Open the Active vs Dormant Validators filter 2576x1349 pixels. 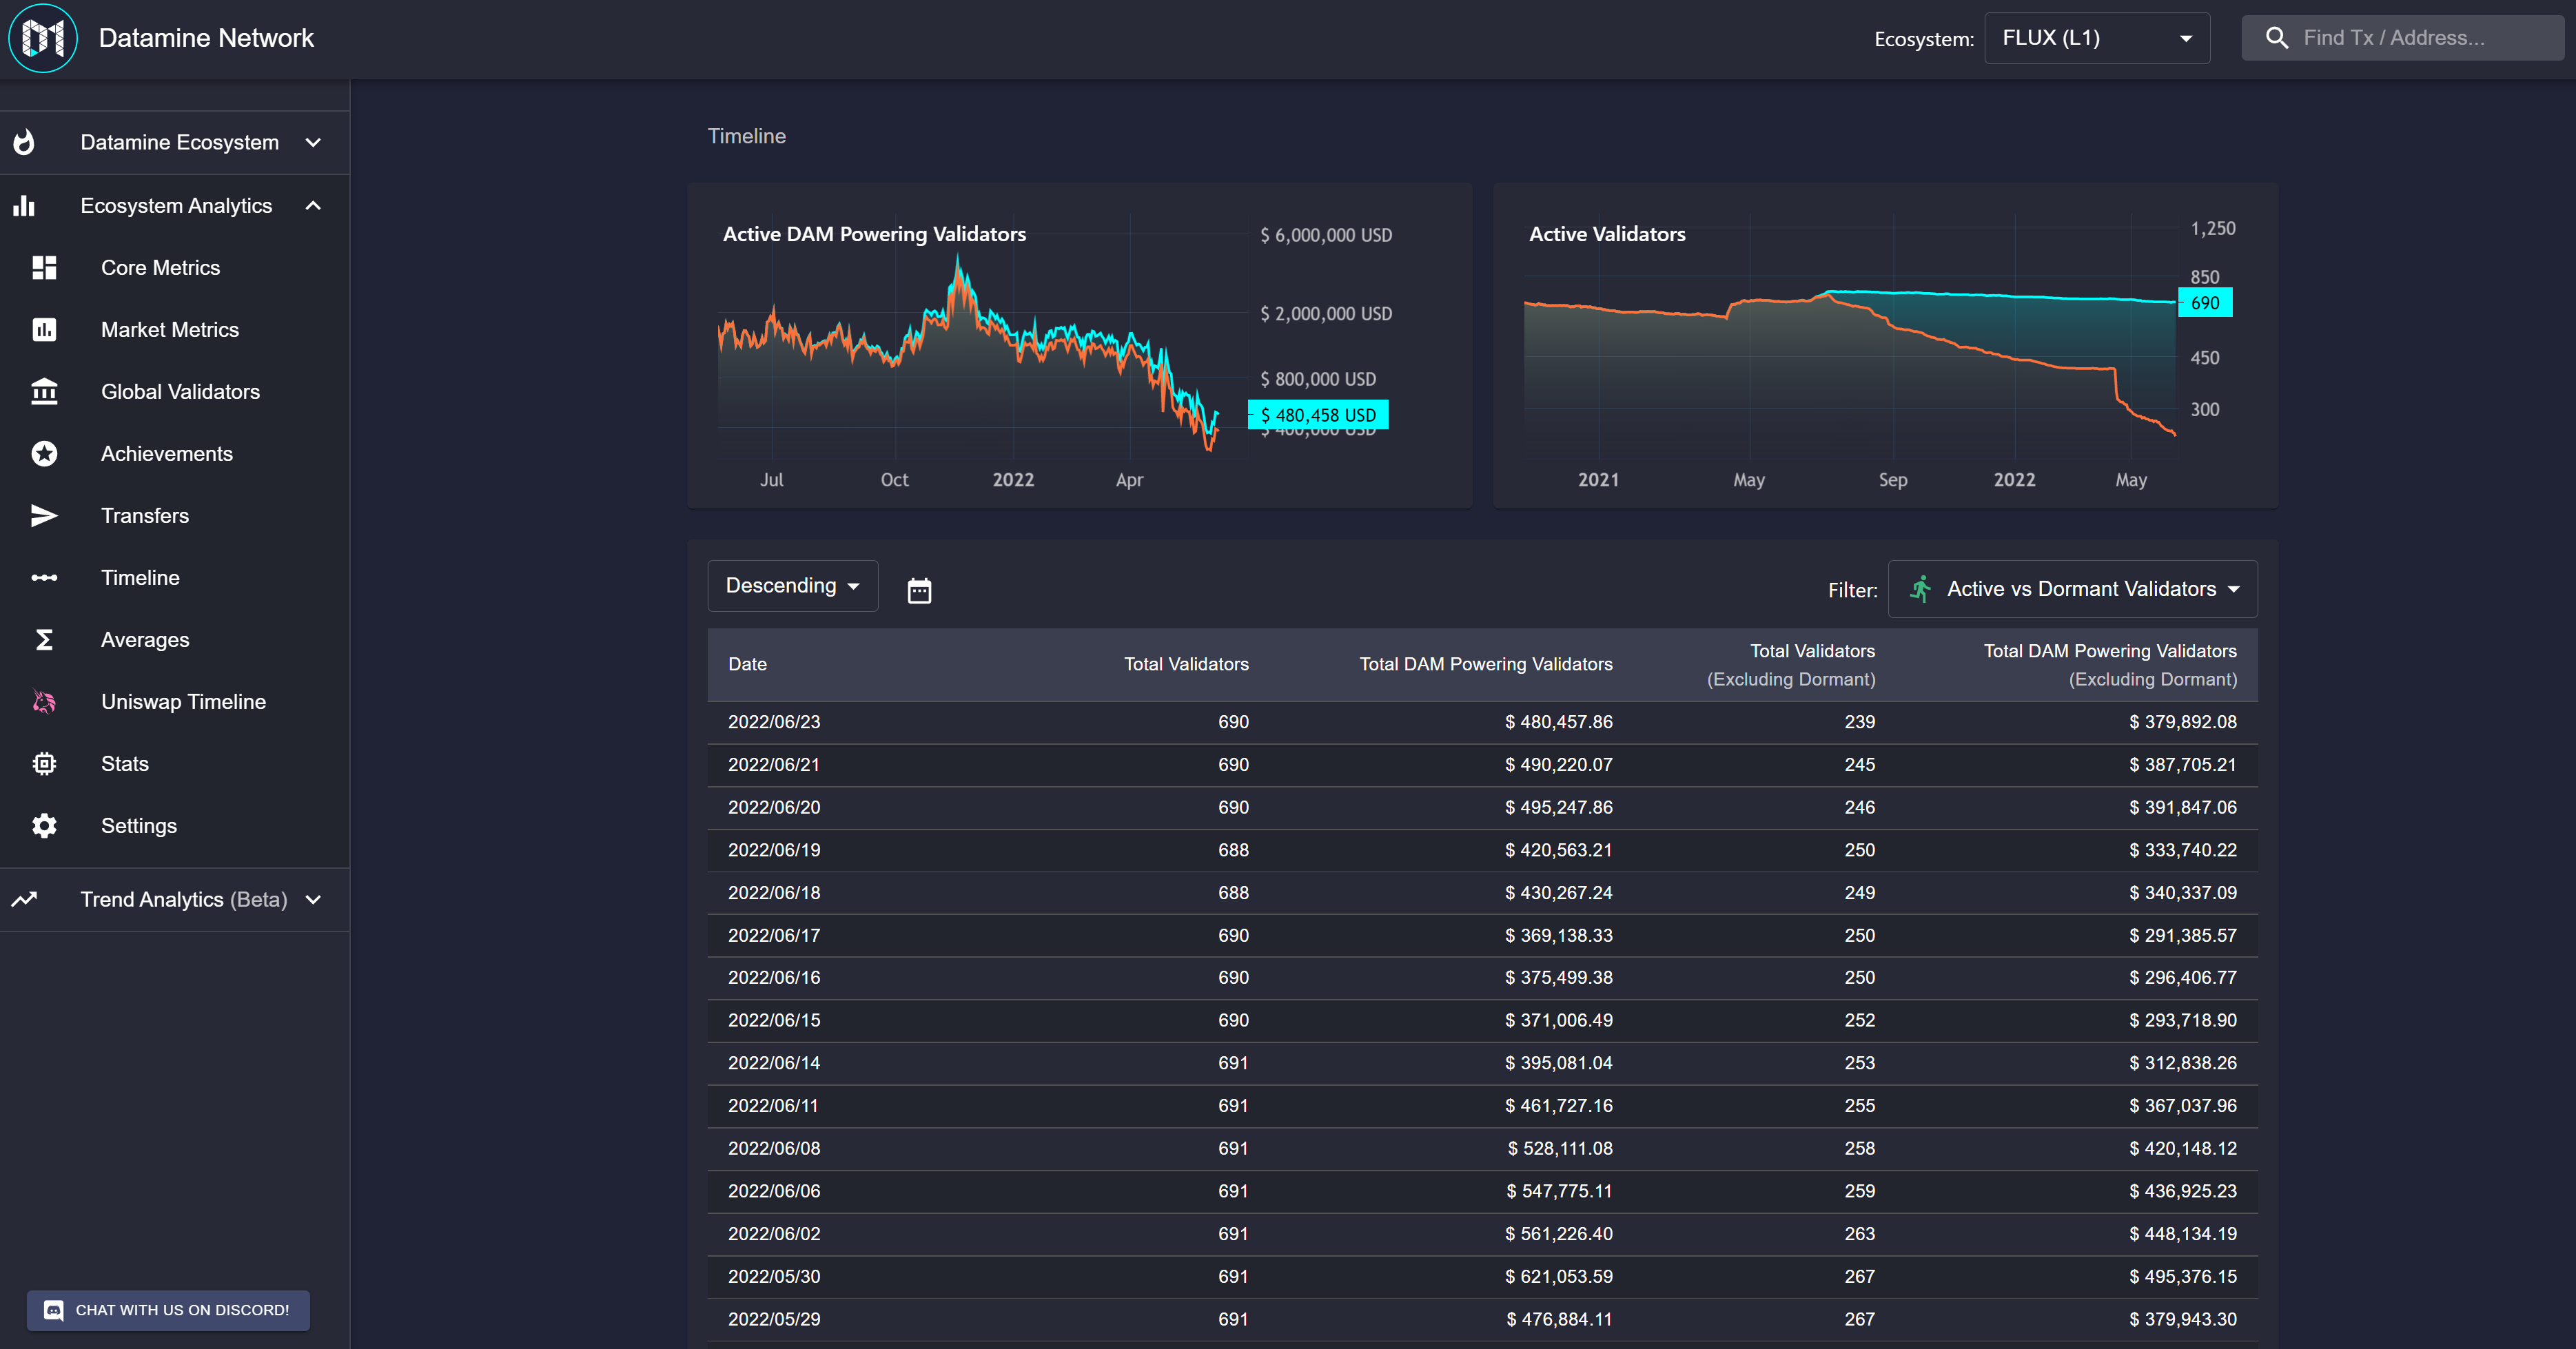2072,589
